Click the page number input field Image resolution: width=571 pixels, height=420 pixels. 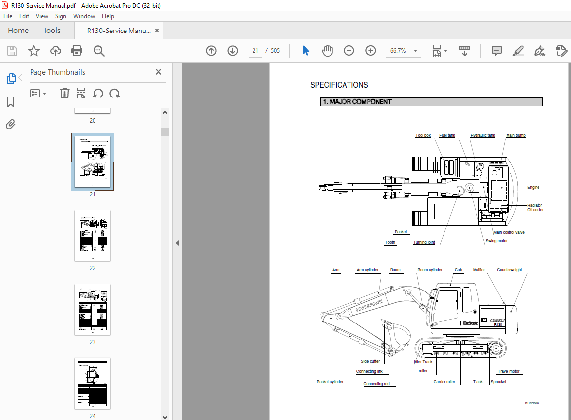pyautogui.click(x=255, y=51)
